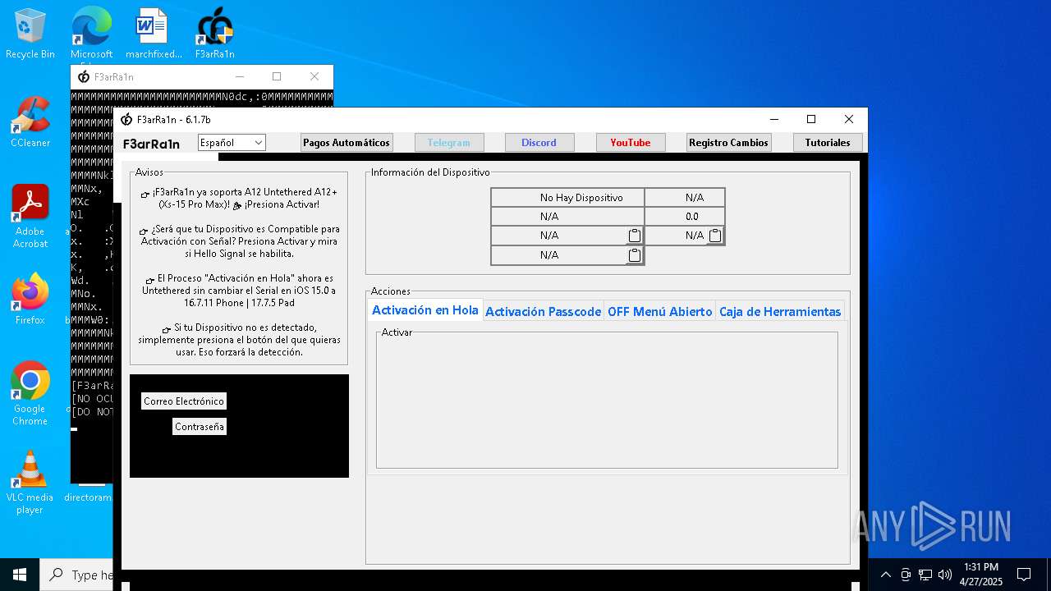
Task: Open Adobe Acrobat desktop shortcut
Action: (30, 217)
